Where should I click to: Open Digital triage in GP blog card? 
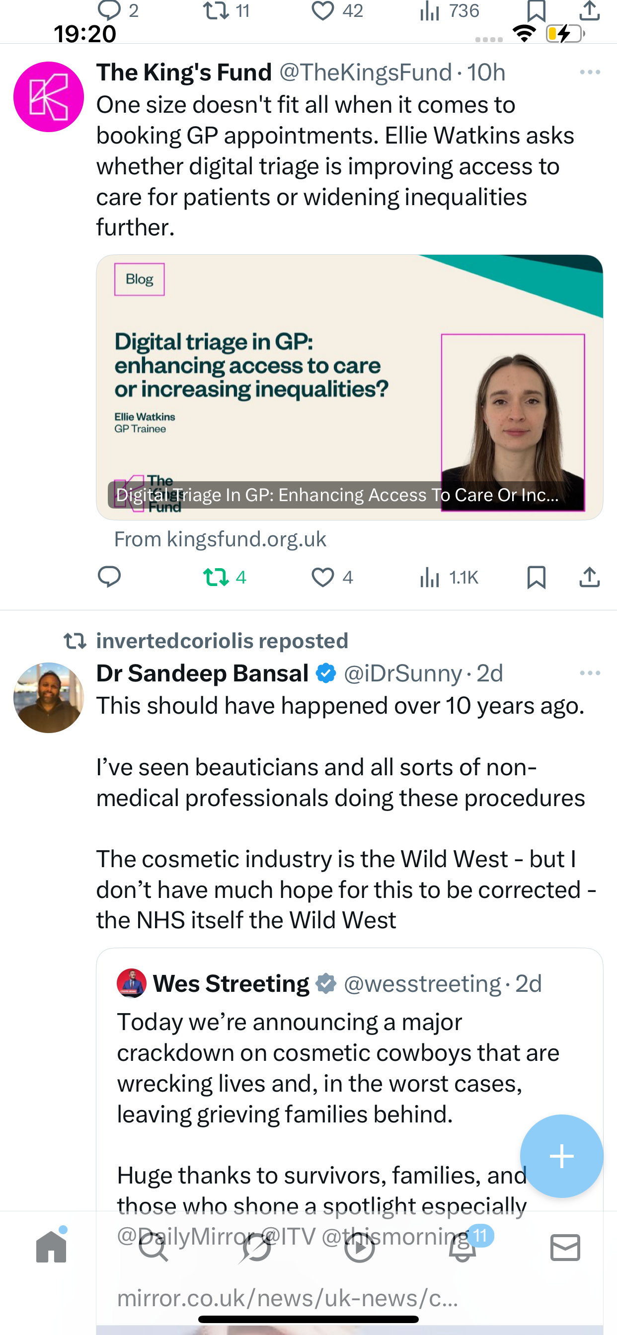click(349, 386)
